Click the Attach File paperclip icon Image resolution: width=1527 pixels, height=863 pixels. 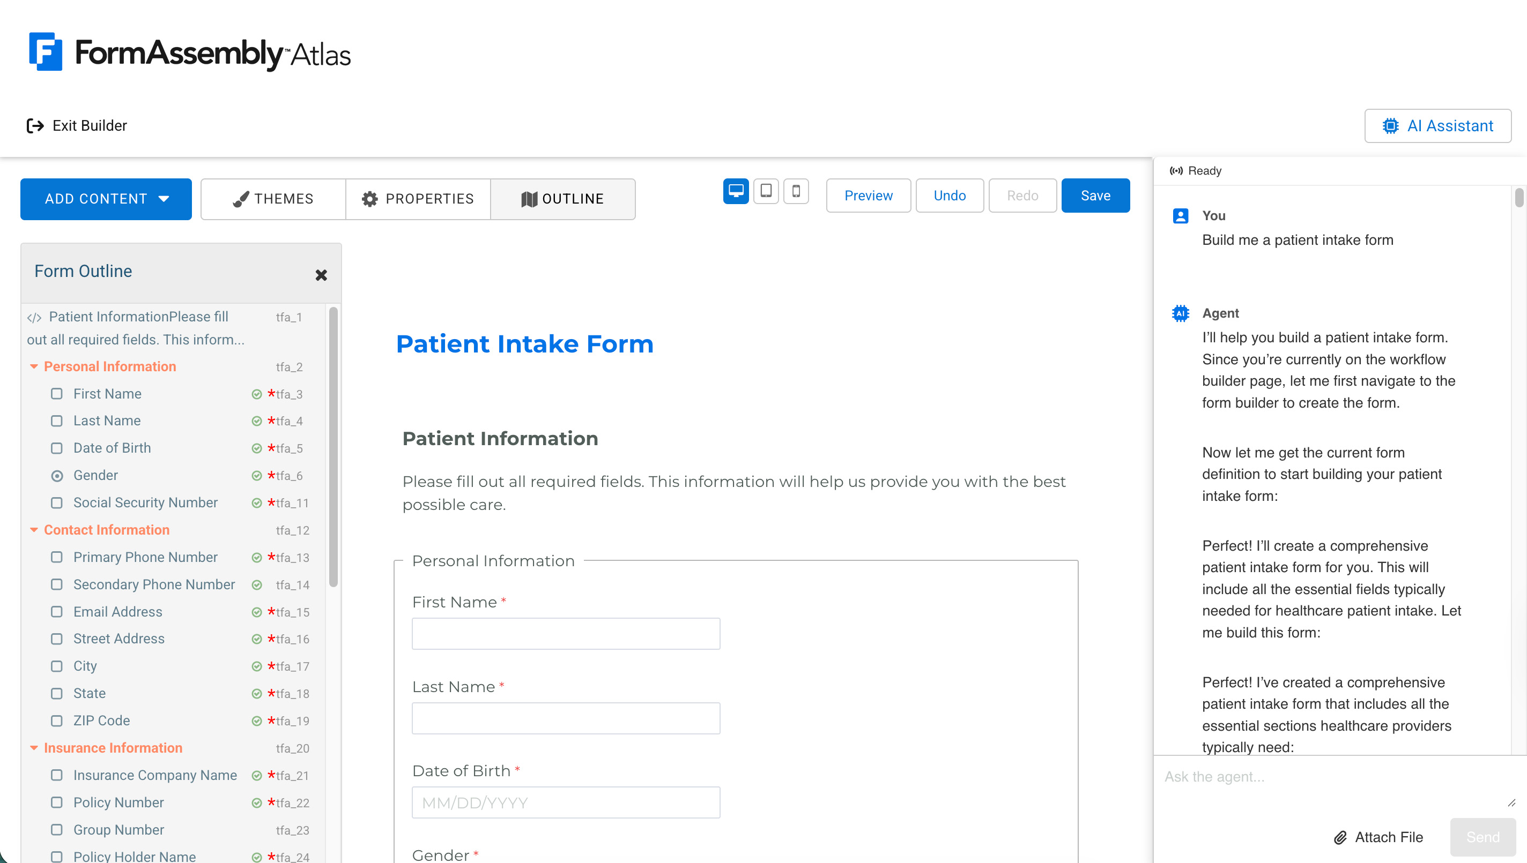[x=1340, y=837]
